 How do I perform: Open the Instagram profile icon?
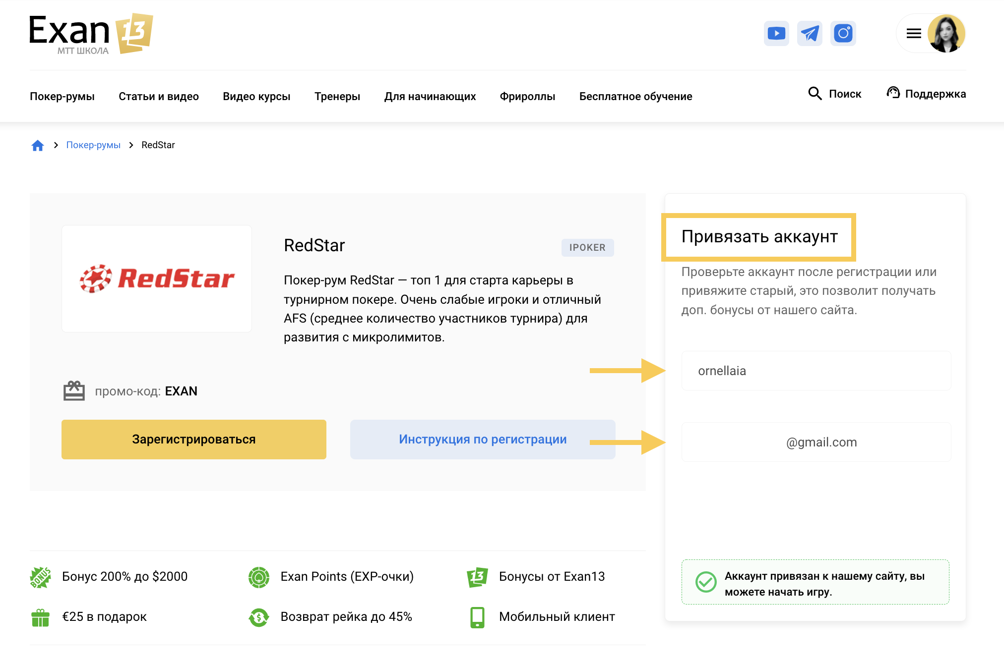click(843, 33)
